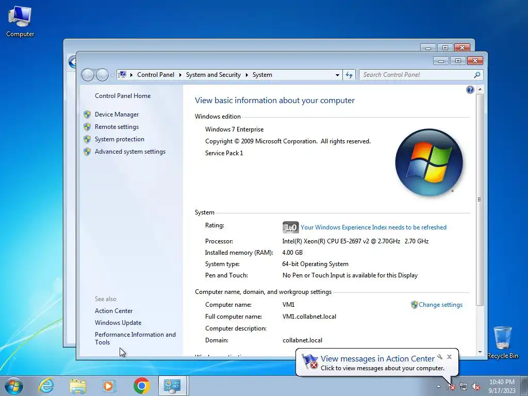Click the Back navigation button

88,75
